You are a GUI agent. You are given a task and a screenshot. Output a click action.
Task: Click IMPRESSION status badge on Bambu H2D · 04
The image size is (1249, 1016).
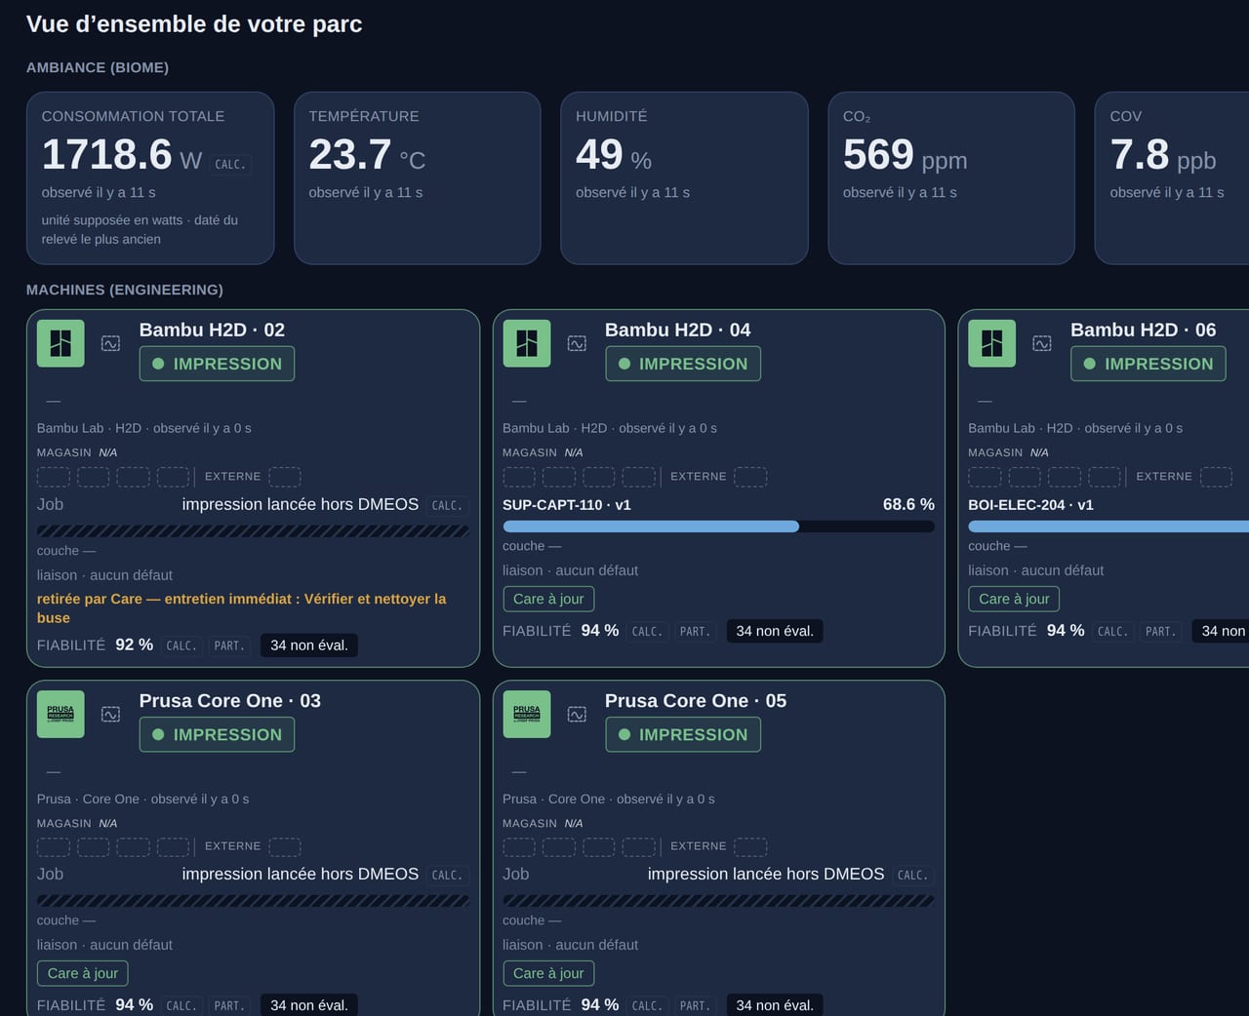click(683, 364)
